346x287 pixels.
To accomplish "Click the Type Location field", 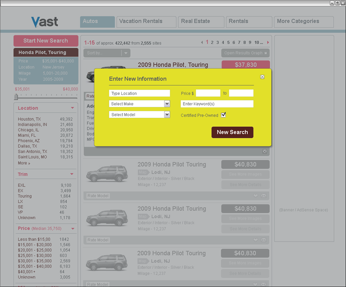I will (x=139, y=93).
